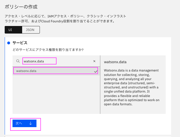Click the IAMアクセス・ポリシー intro description text
This screenshot has width=180, height=137.
(65, 19)
